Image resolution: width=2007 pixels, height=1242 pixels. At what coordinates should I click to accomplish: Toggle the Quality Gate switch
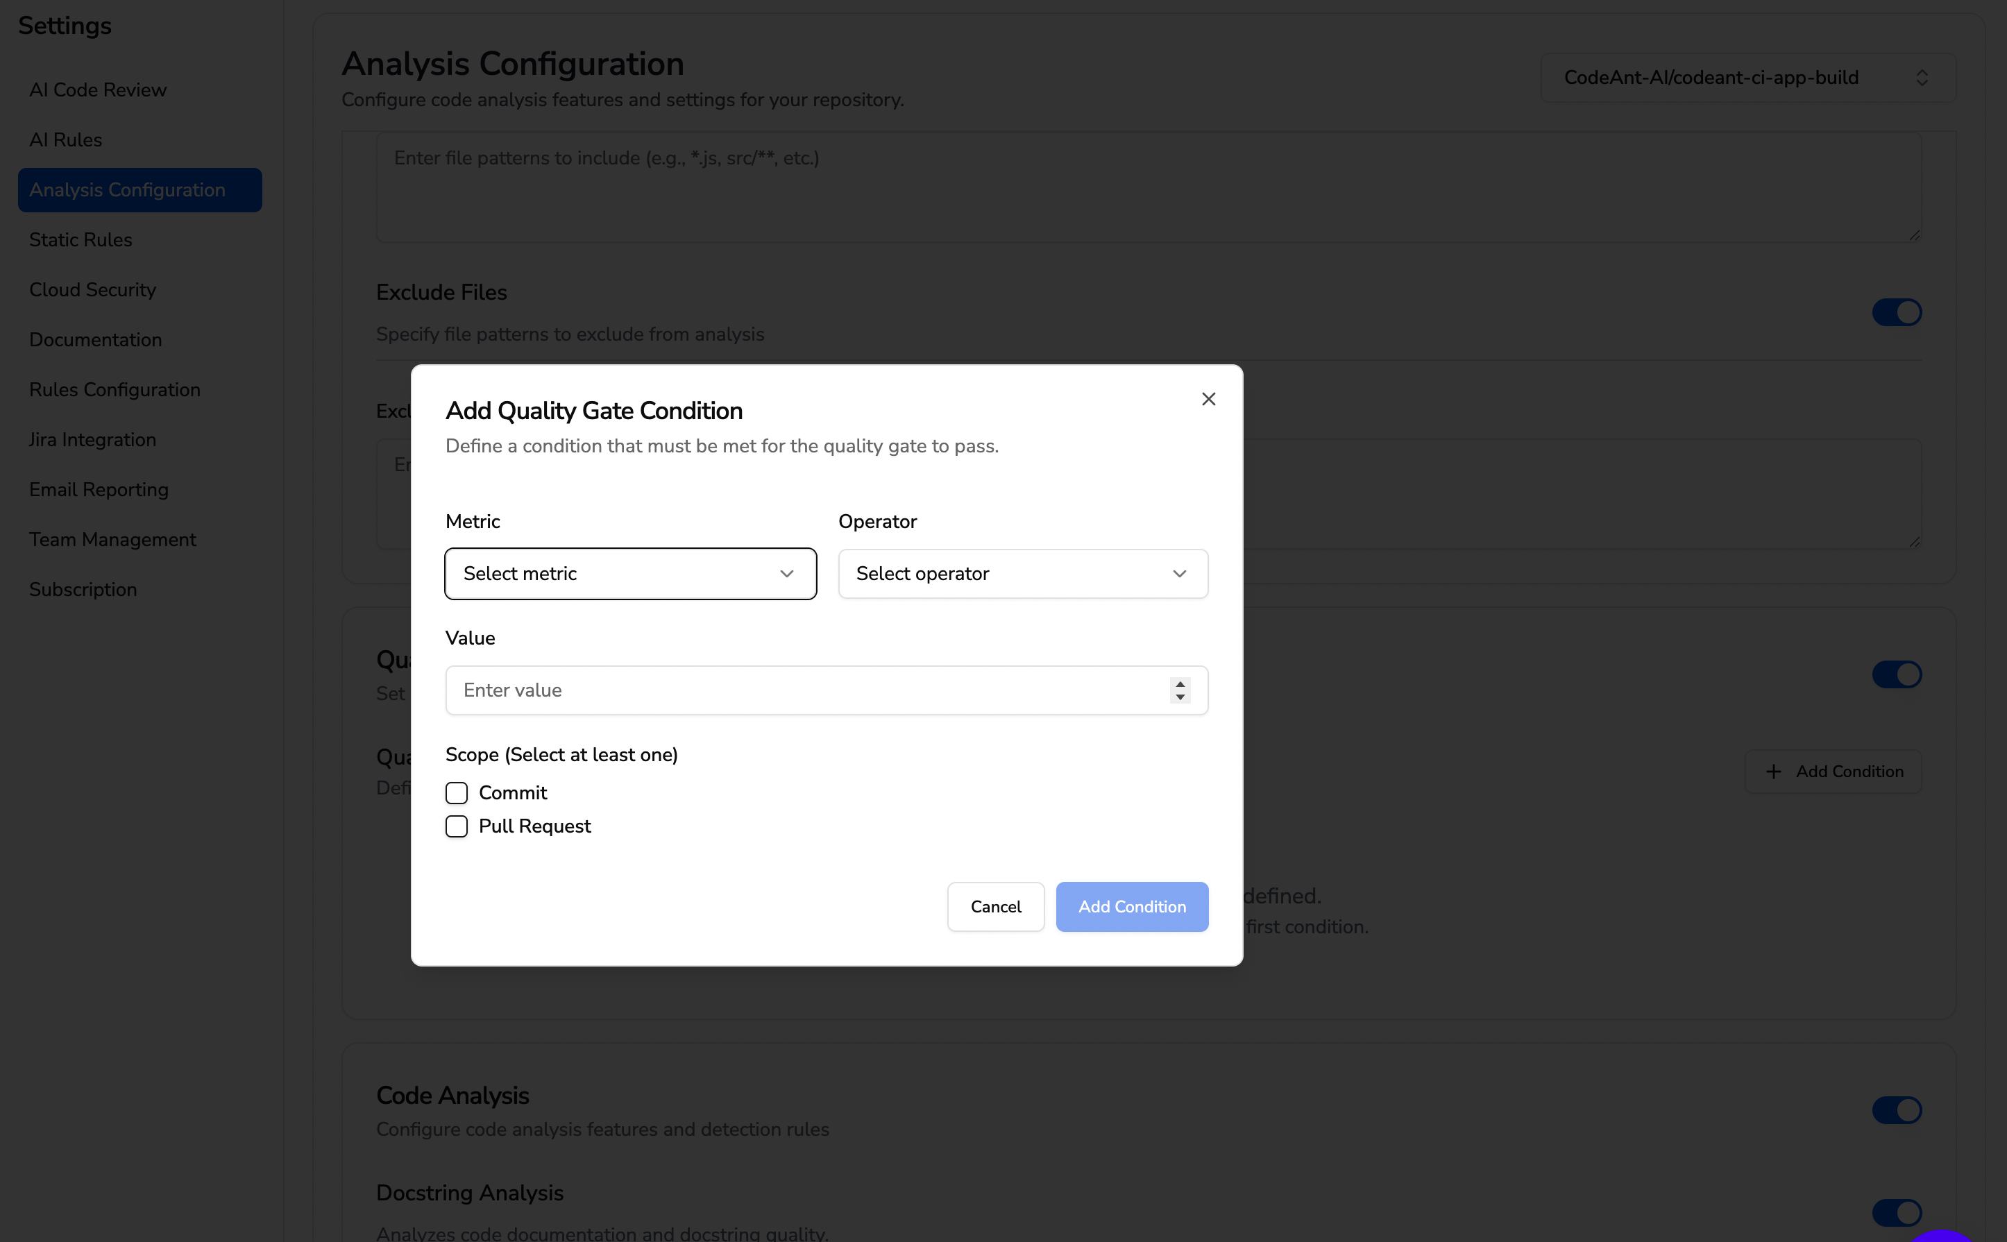[1896, 674]
